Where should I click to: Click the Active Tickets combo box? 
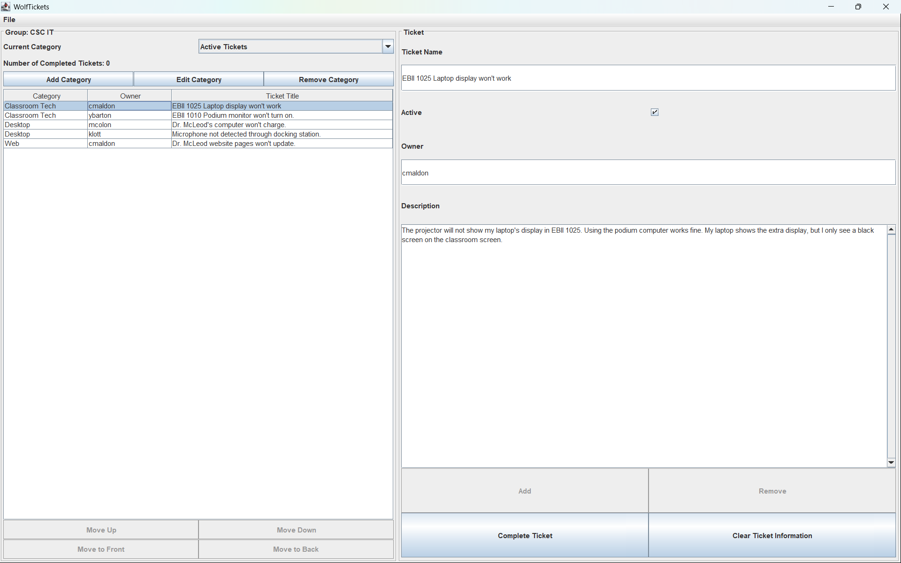coord(290,46)
